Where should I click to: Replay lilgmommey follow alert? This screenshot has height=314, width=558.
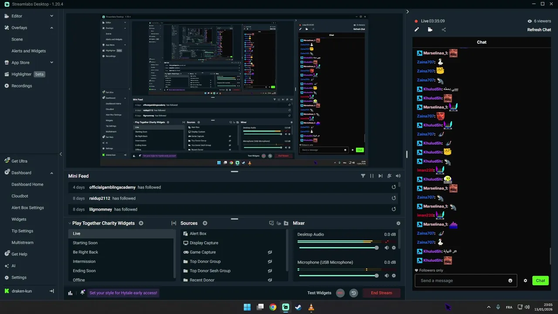pos(394,209)
